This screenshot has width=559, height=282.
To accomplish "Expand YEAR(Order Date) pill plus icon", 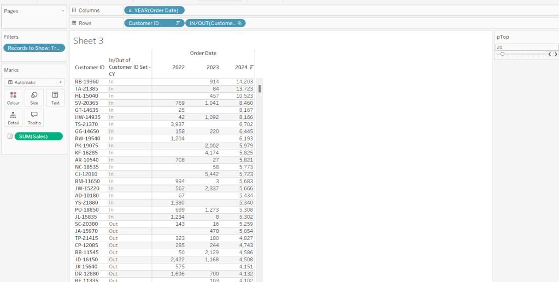I will click(x=130, y=10).
